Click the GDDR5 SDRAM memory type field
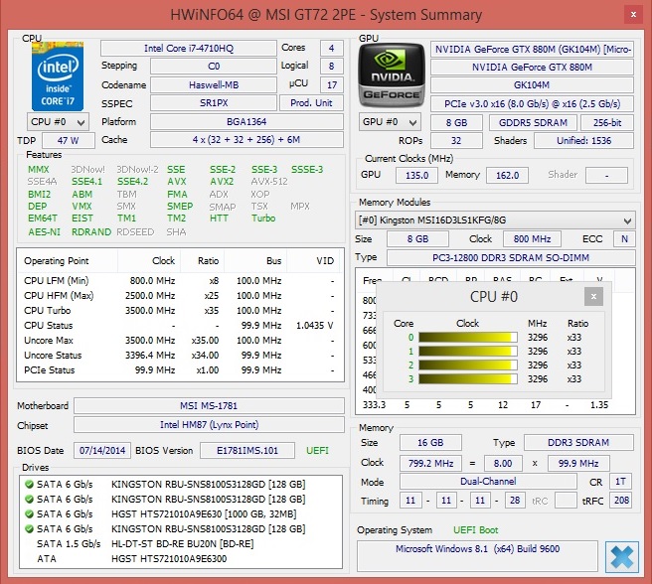 [533, 123]
